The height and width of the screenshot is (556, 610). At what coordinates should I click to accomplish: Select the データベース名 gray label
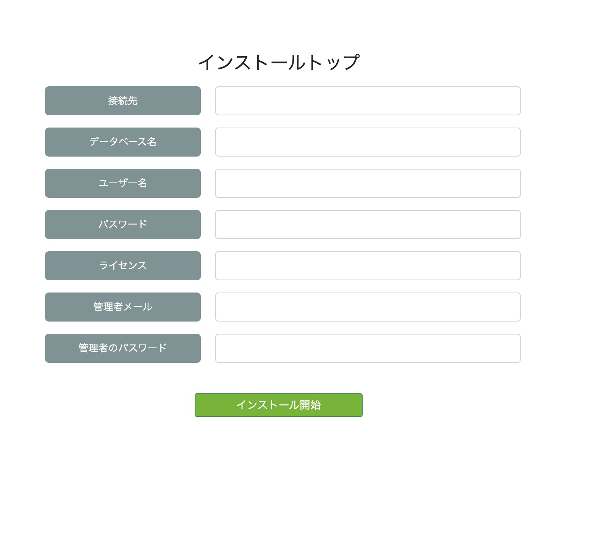(123, 142)
